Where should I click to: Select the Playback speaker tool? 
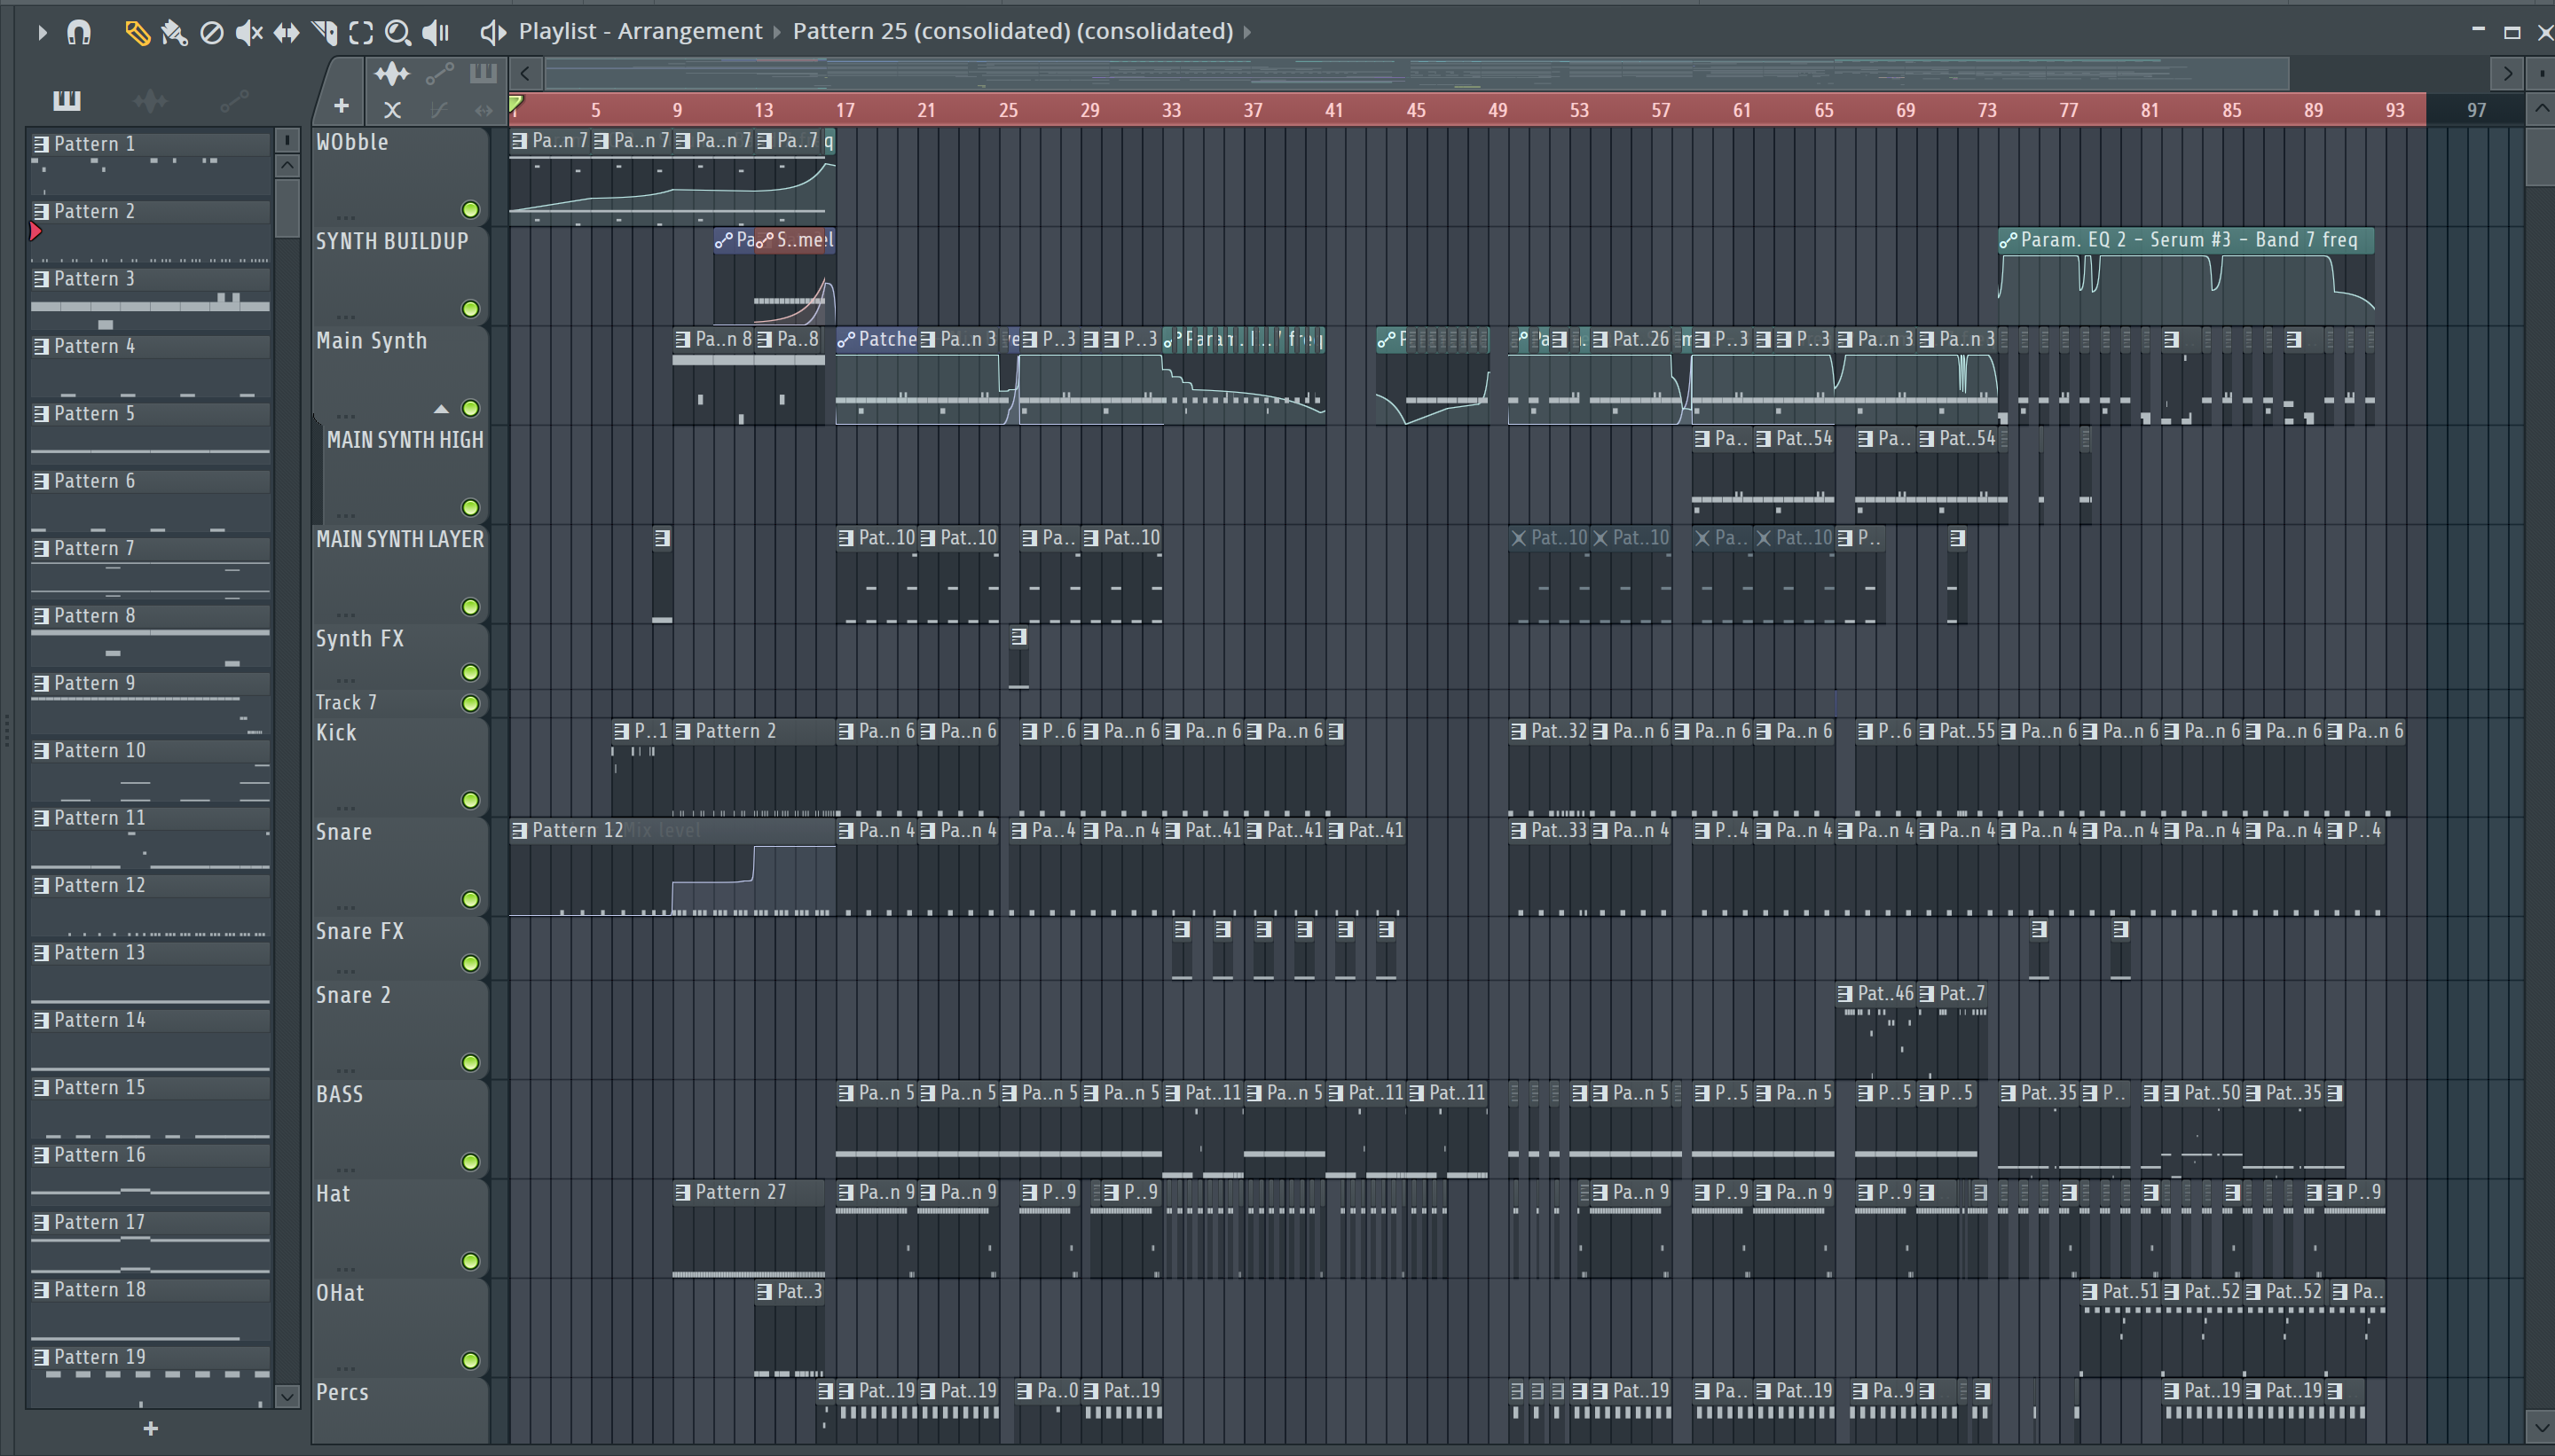[x=436, y=33]
